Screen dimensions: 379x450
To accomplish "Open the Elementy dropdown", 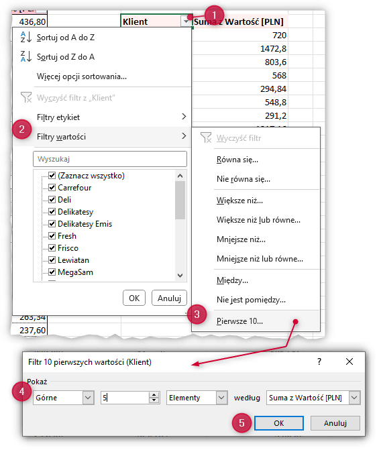I will 221,398.
